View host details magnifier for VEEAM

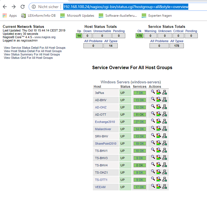tap(153, 186)
